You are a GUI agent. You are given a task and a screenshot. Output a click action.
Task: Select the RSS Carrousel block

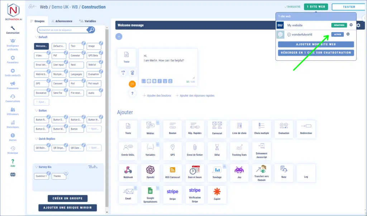172,173
